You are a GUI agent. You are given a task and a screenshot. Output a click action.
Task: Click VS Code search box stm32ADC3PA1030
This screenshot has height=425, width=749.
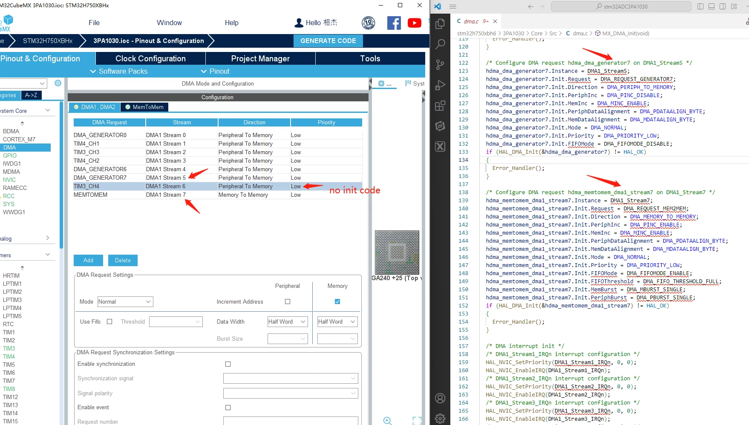pos(621,6)
